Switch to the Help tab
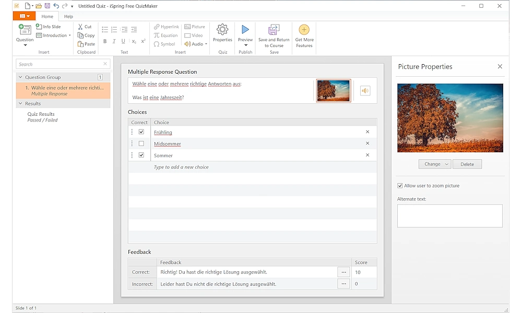 (x=68, y=16)
